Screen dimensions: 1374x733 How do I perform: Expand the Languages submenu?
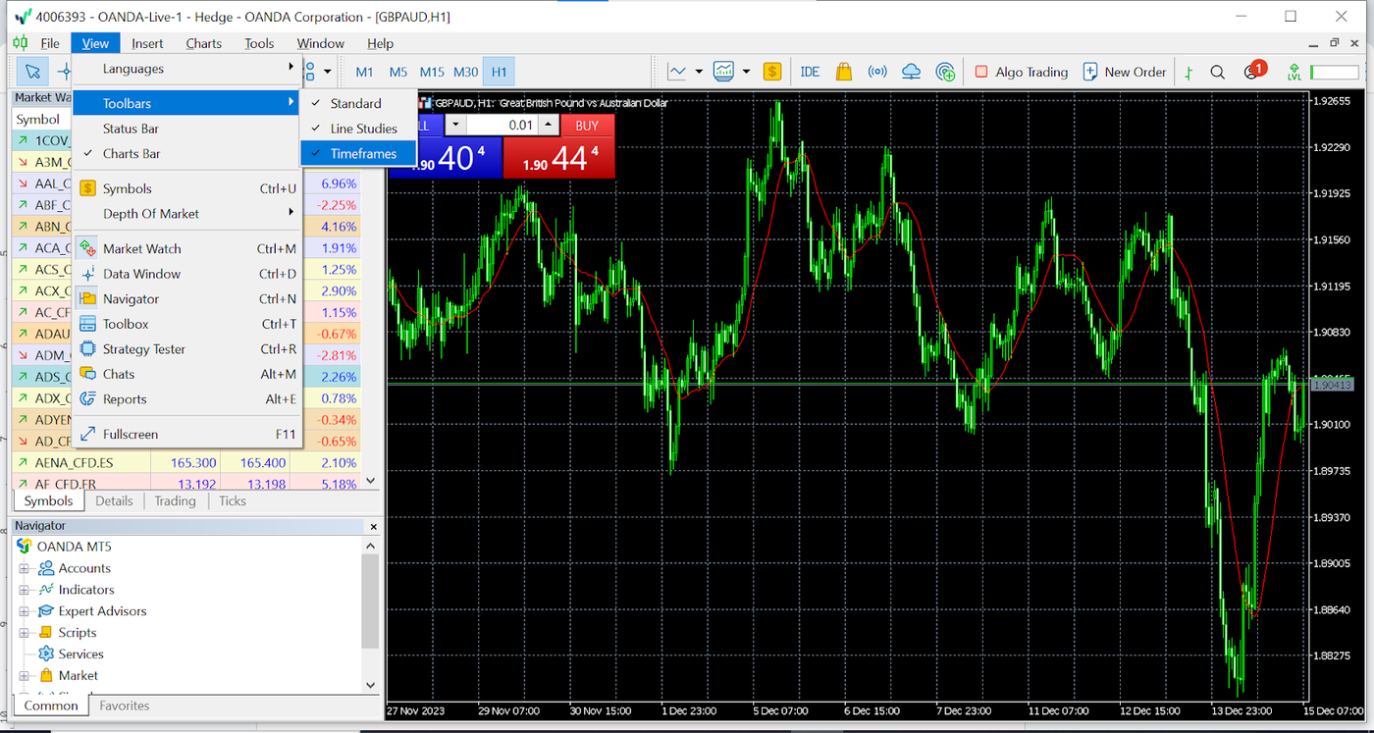186,69
